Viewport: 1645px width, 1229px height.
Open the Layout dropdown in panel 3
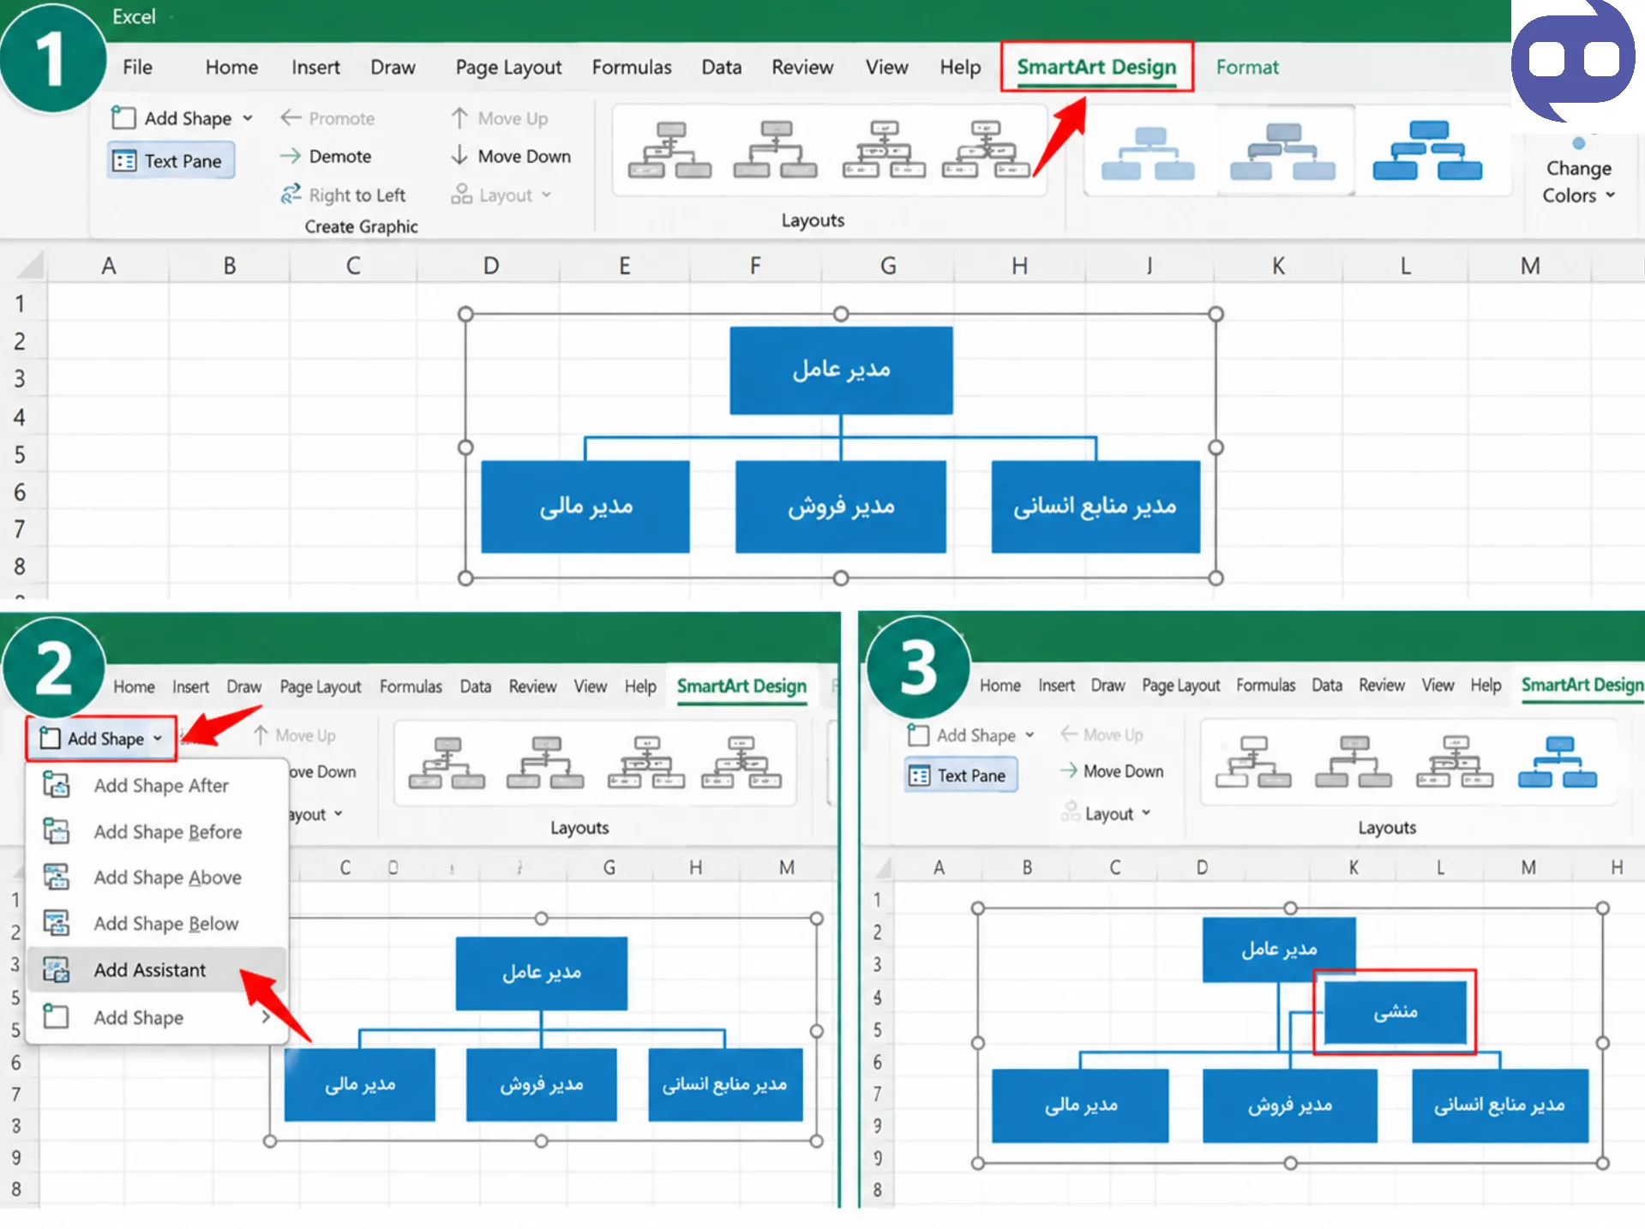pos(1106,813)
